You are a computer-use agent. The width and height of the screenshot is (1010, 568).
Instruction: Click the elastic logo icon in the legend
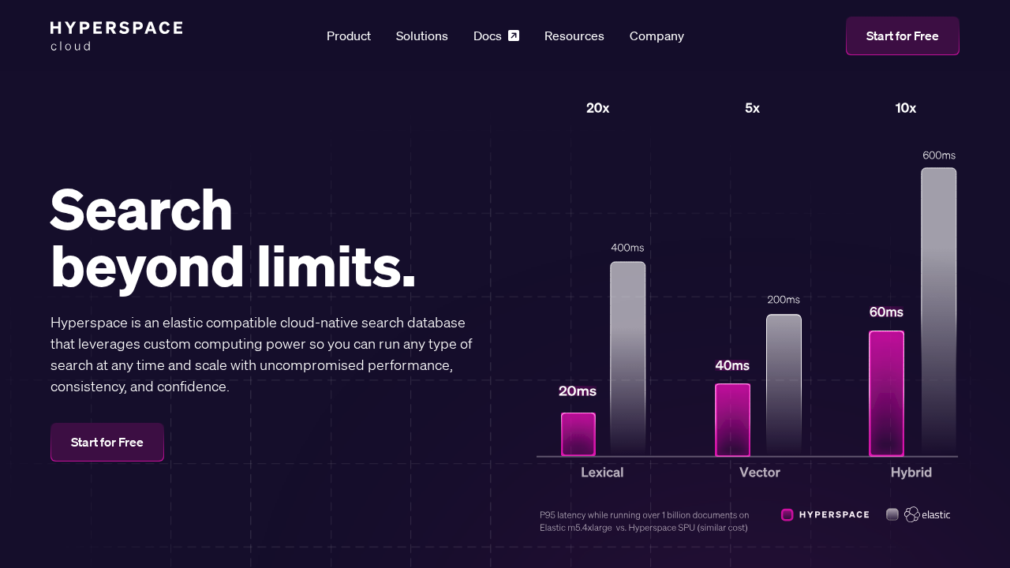pos(912,514)
